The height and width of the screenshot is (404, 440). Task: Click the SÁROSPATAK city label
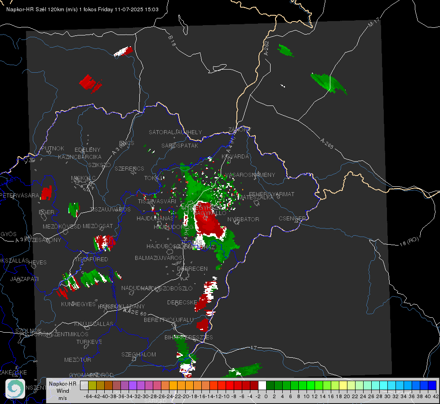pyautogui.click(x=180, y=146)
